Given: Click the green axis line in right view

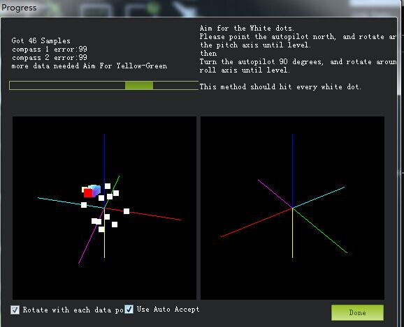Looking at the screenshot, I should [319, 230].
